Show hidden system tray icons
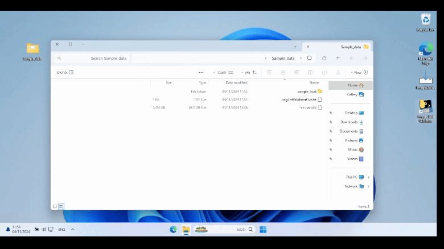This screenshot has width=444, height=249. [72, 230]
